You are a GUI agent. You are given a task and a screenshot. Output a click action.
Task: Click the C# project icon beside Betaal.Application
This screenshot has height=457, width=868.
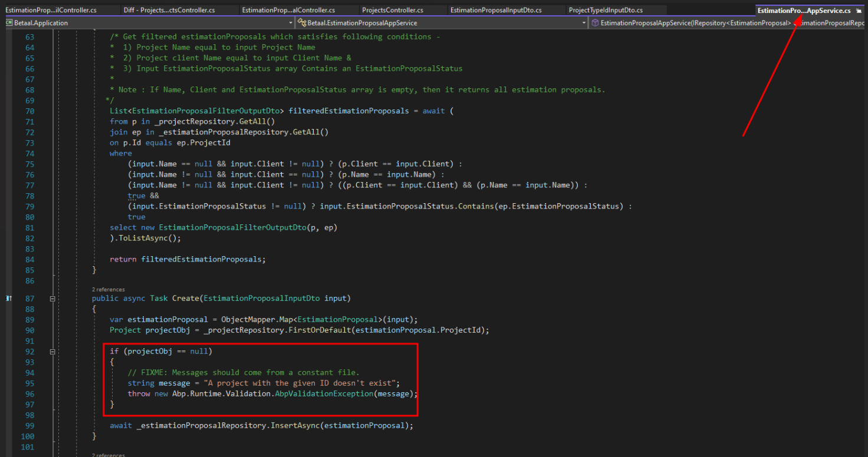[9, 23]
